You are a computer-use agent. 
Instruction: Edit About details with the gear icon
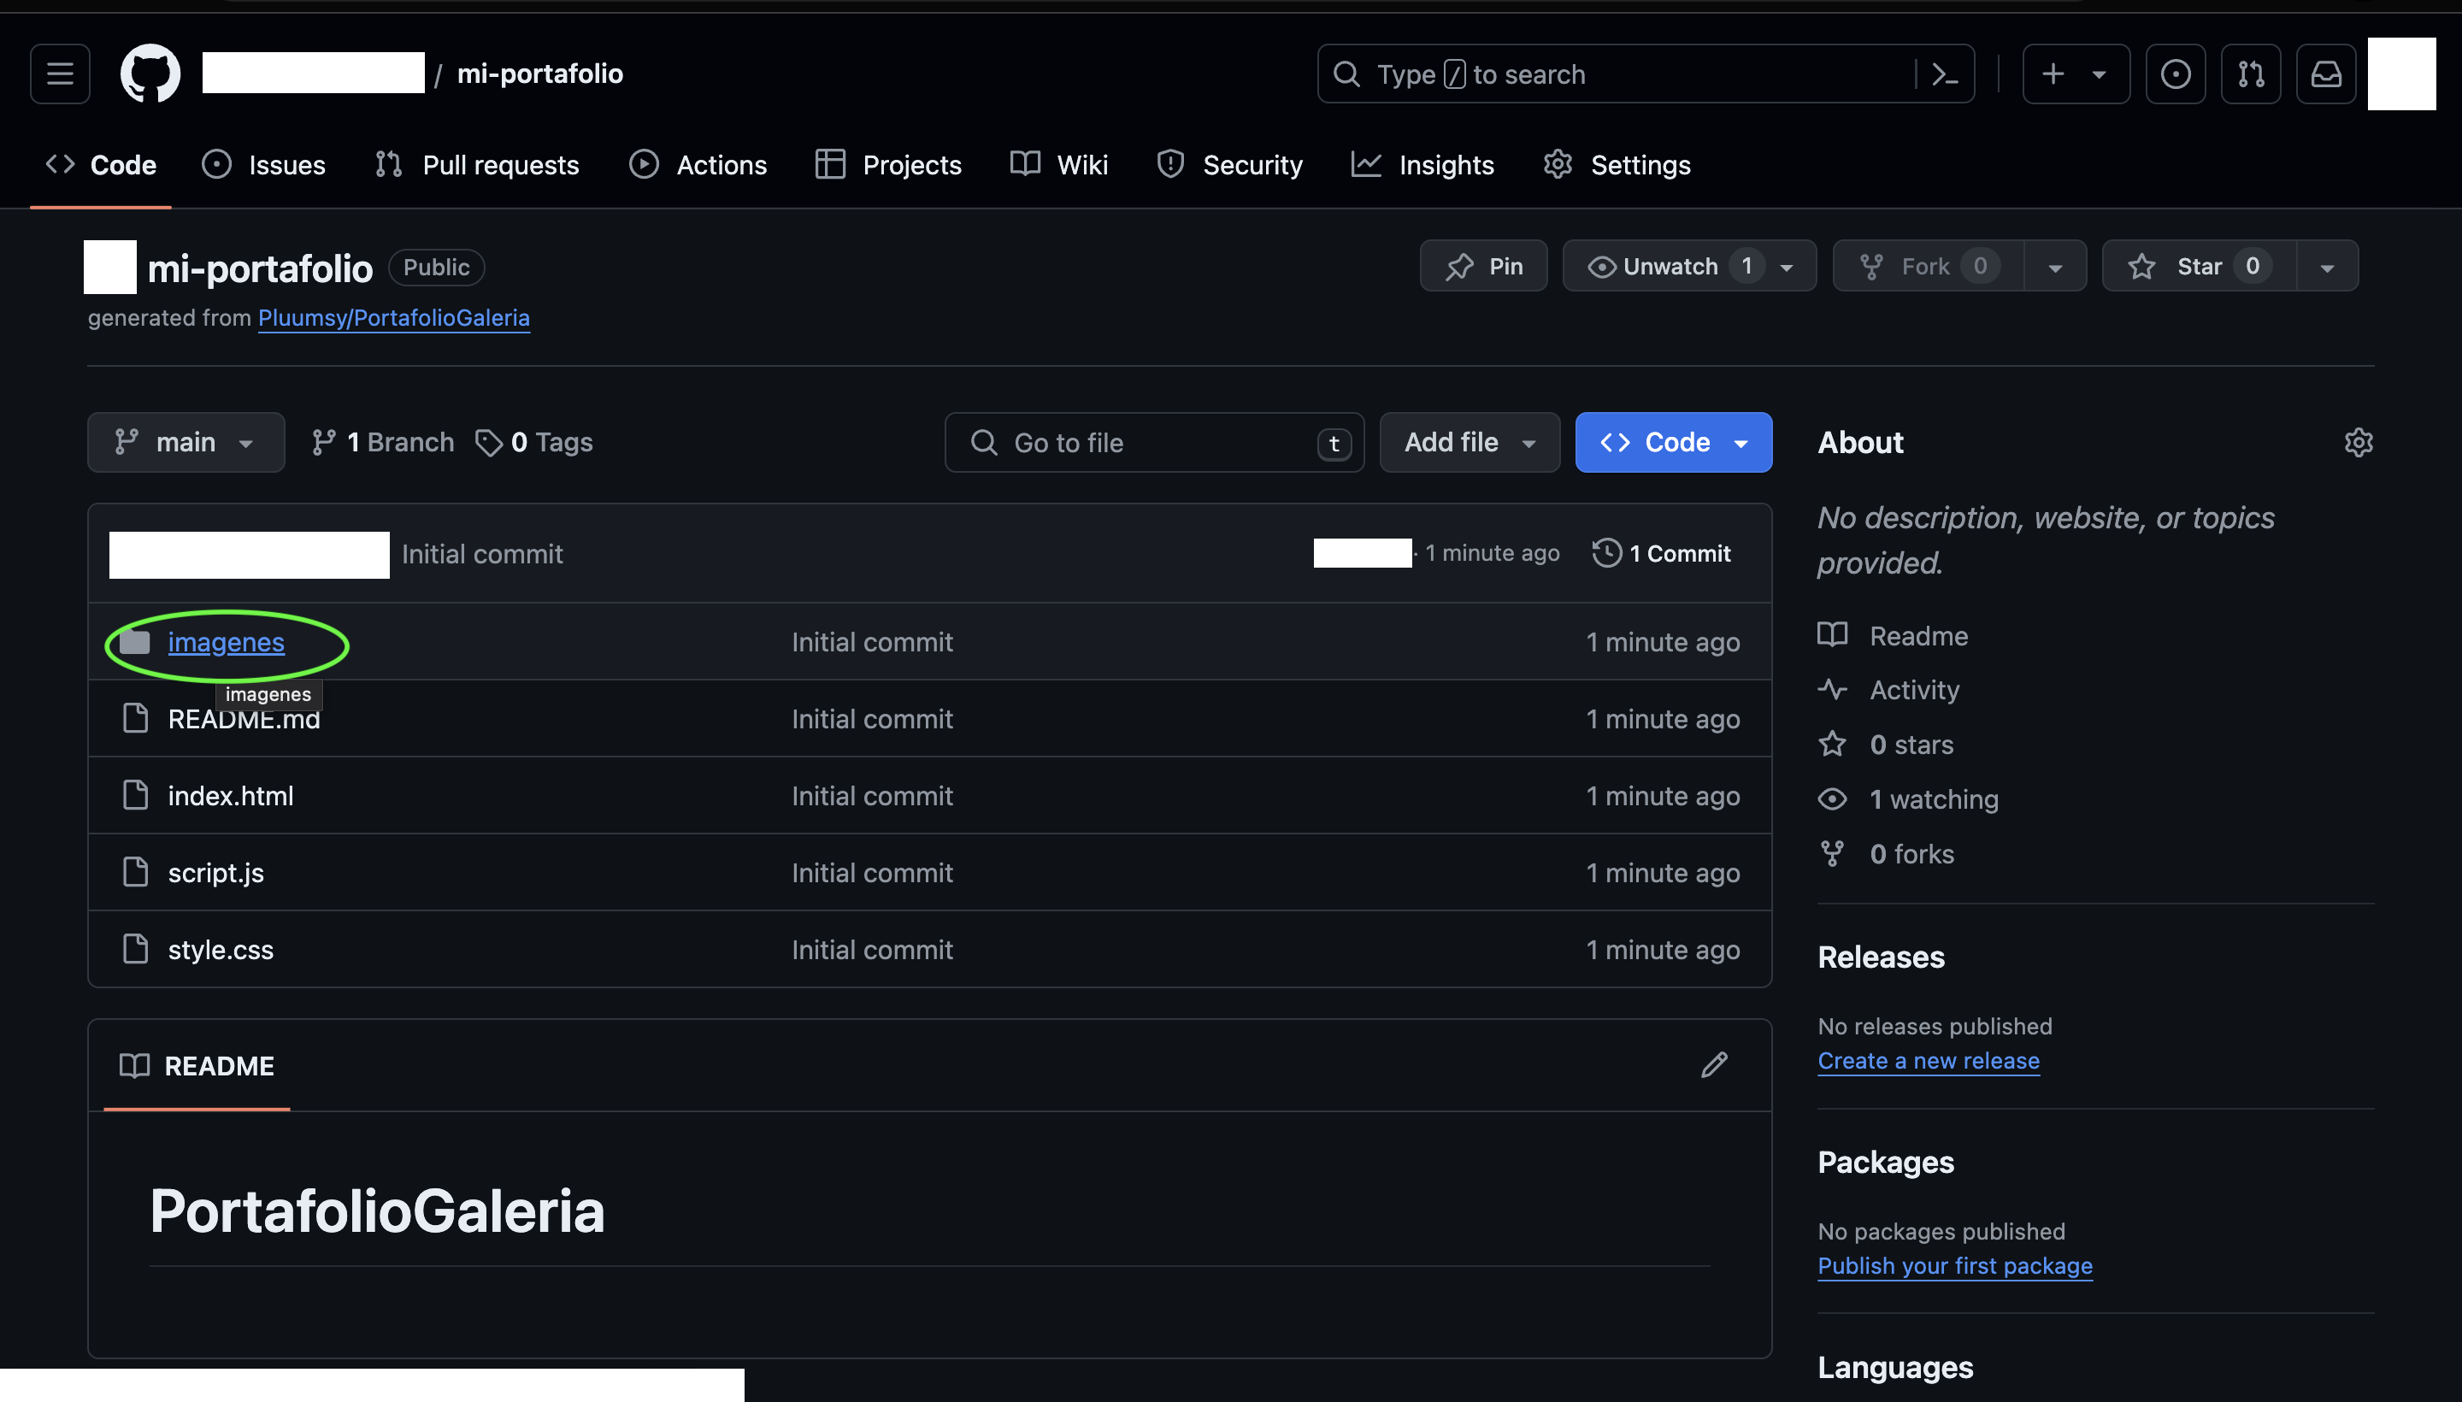[2358, 442]
